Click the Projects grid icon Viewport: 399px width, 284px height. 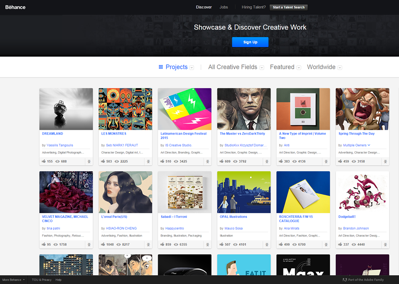[x=161, y=67]
